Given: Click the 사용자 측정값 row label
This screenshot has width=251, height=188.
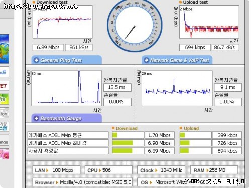Looking at the screenshot, I should [x=68, y=151].
